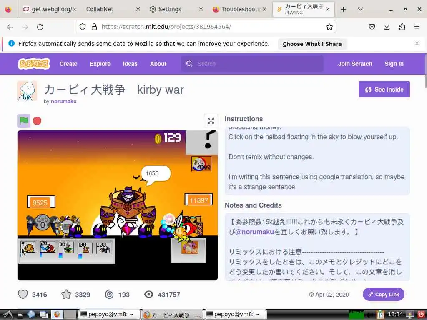Click the special attack box at stage bottom right
Viewport: 427px width, 320px height.
(x=188, y=250)
